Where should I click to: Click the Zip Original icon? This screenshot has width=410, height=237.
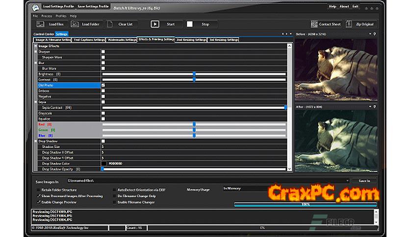349,24
